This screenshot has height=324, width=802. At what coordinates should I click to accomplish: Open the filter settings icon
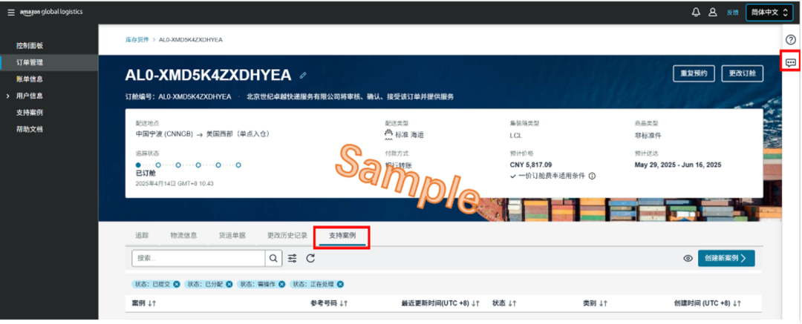pos(292,258)
